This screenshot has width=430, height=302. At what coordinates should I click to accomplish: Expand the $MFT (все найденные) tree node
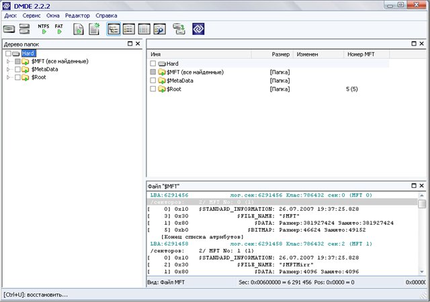8,61
